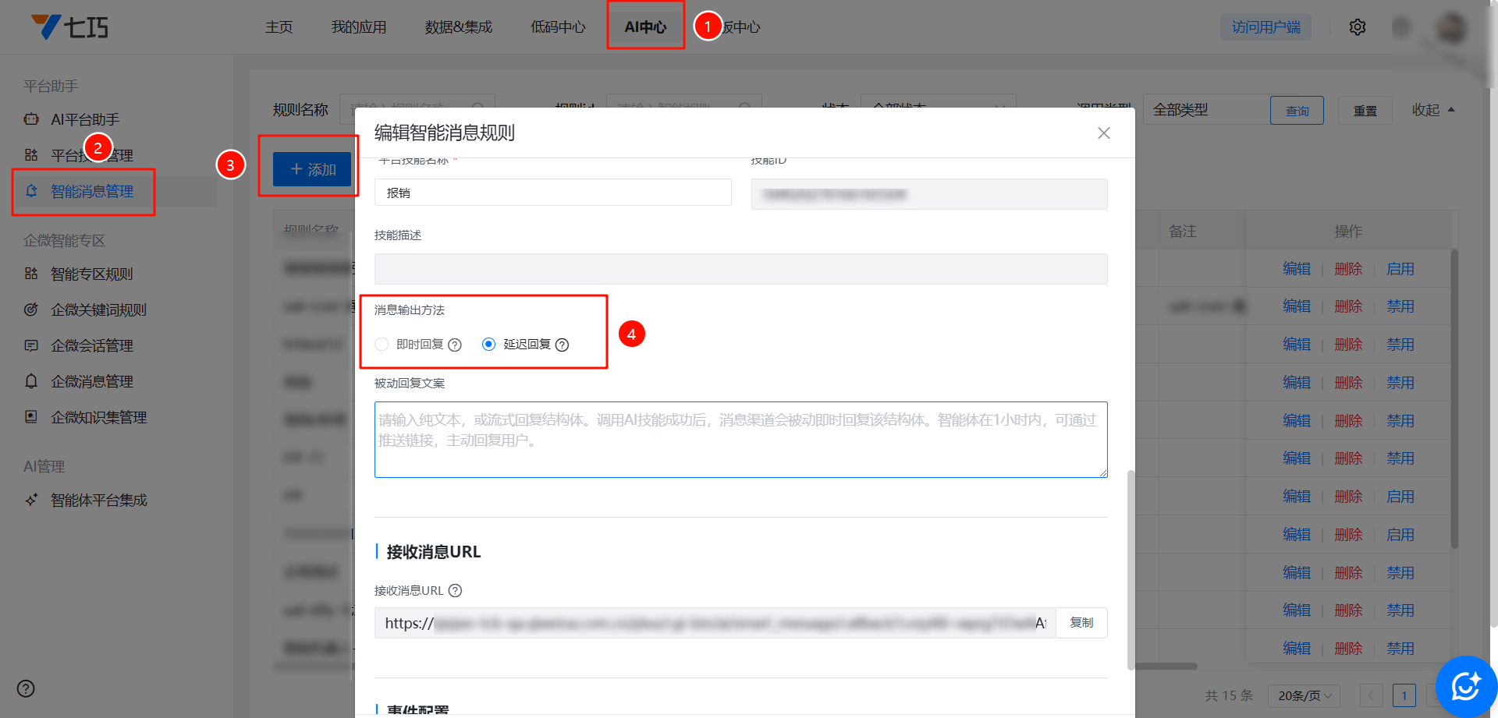Open the 全部类型 dropdown filter
Viewport: 1498px width, 718px height.
1205,110
